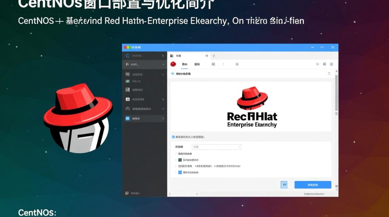
Task: Click the back arrow icon in the blue title bar
Action: coord(313,47)
